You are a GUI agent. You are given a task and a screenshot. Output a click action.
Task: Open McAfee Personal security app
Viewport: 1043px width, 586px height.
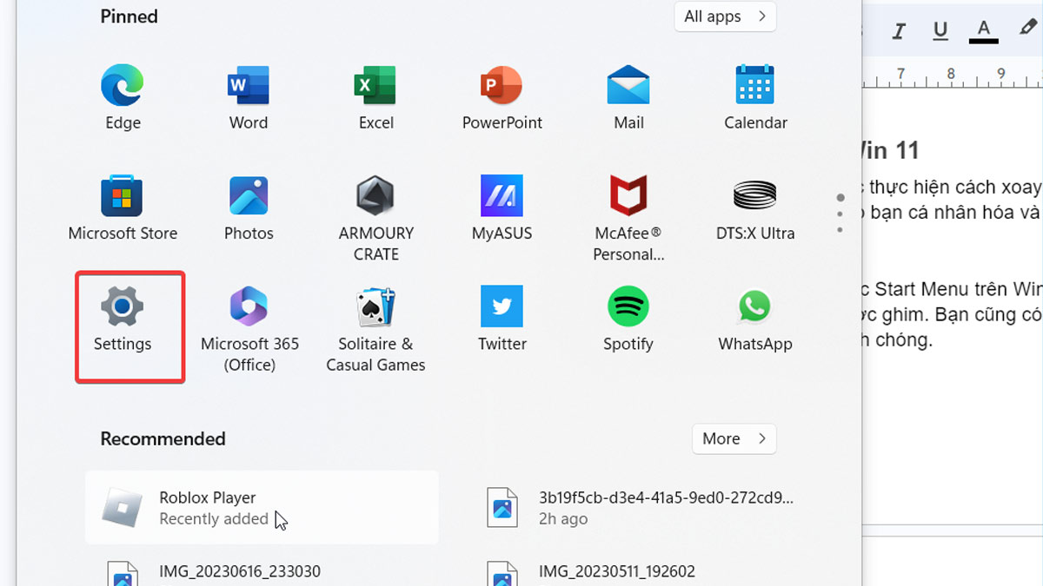pos(628,218)
